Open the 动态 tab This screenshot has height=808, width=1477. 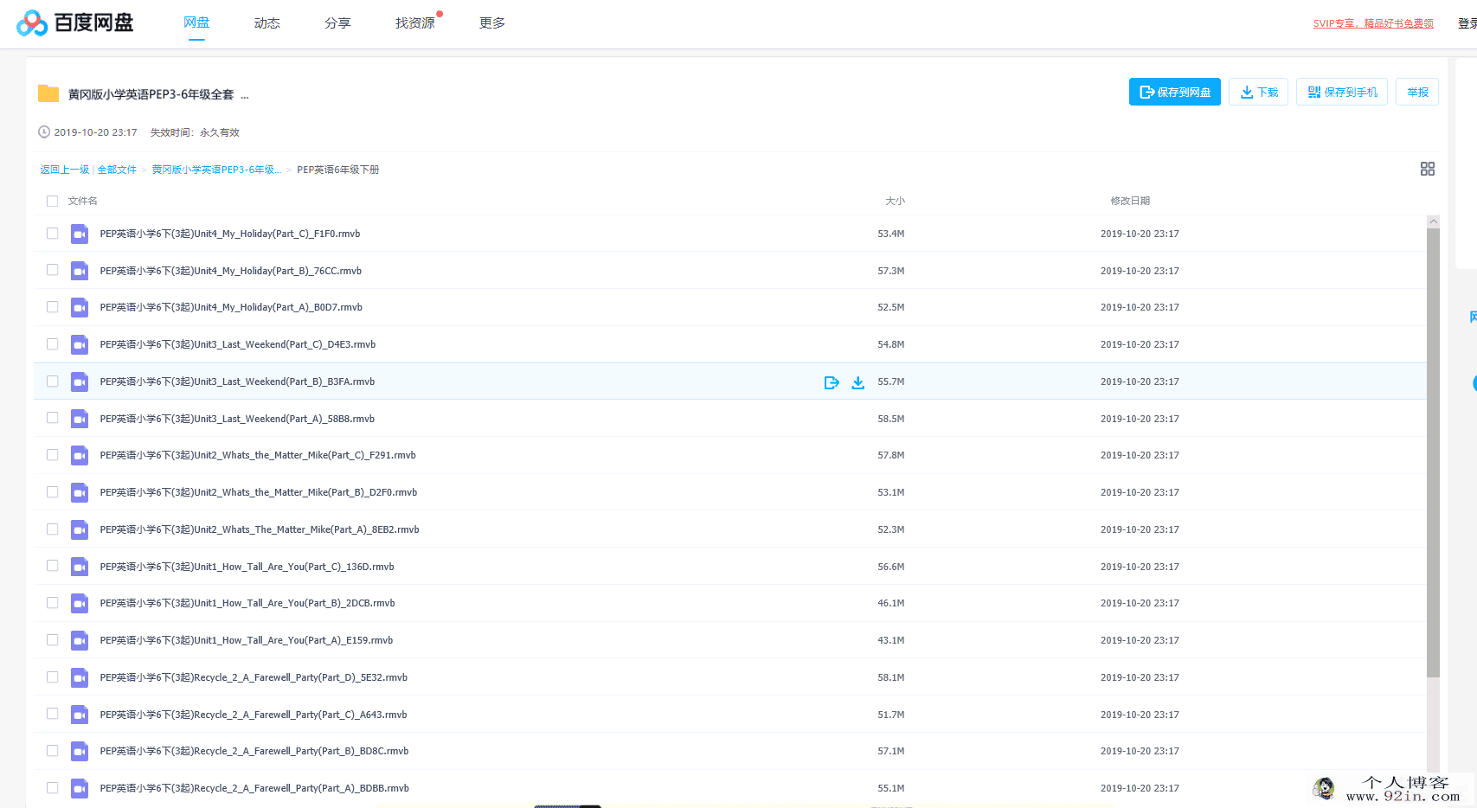(x=267, y=22)
